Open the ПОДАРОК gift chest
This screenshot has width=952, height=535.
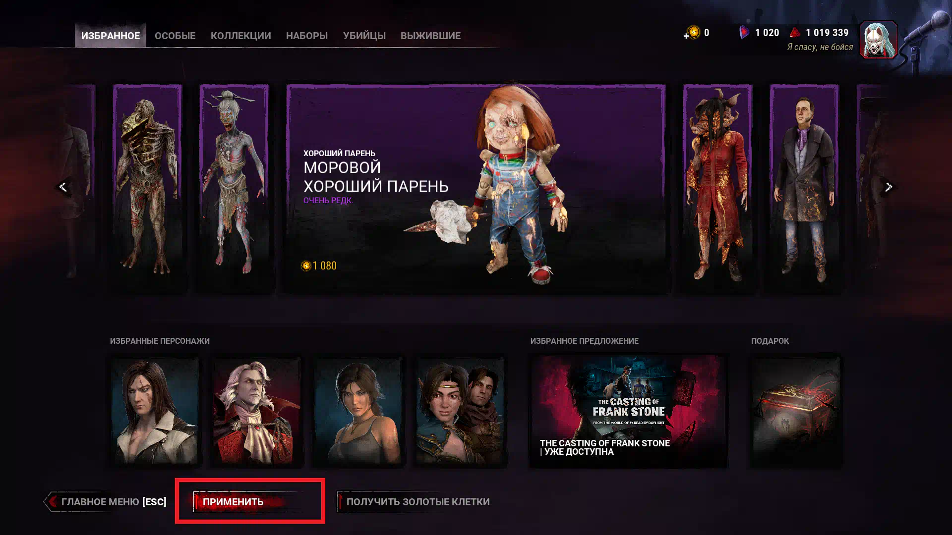tap(796, 411)
